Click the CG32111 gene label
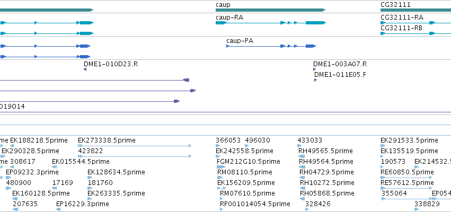Screen dimensions: 451x212 coord(395,5)
